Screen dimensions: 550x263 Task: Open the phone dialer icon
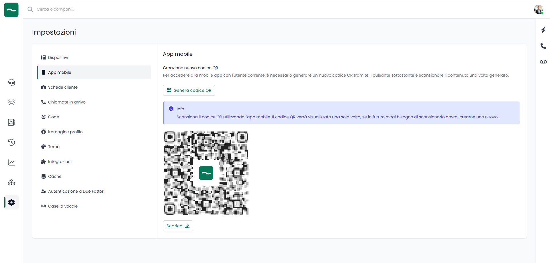(543, 46)
